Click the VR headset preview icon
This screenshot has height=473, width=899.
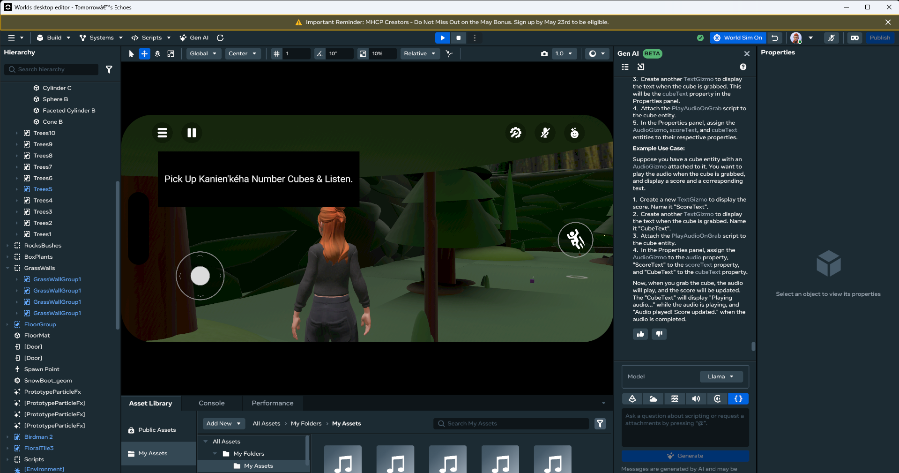click(x=854, y=38)
